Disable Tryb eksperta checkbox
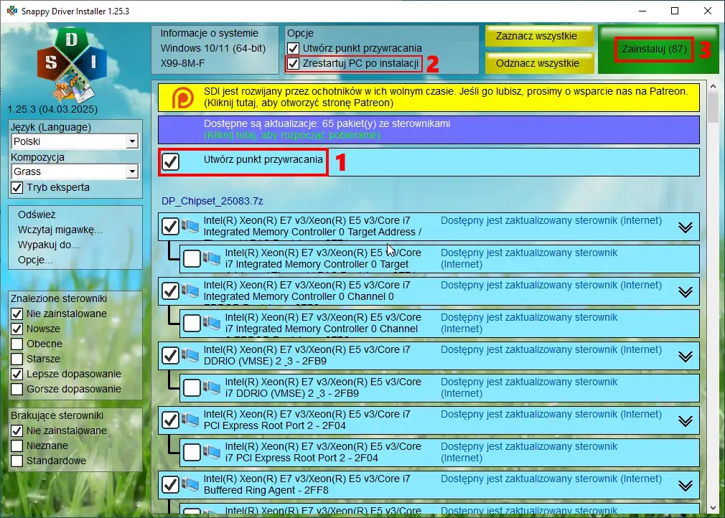725x518 pixels. point(17,187)
